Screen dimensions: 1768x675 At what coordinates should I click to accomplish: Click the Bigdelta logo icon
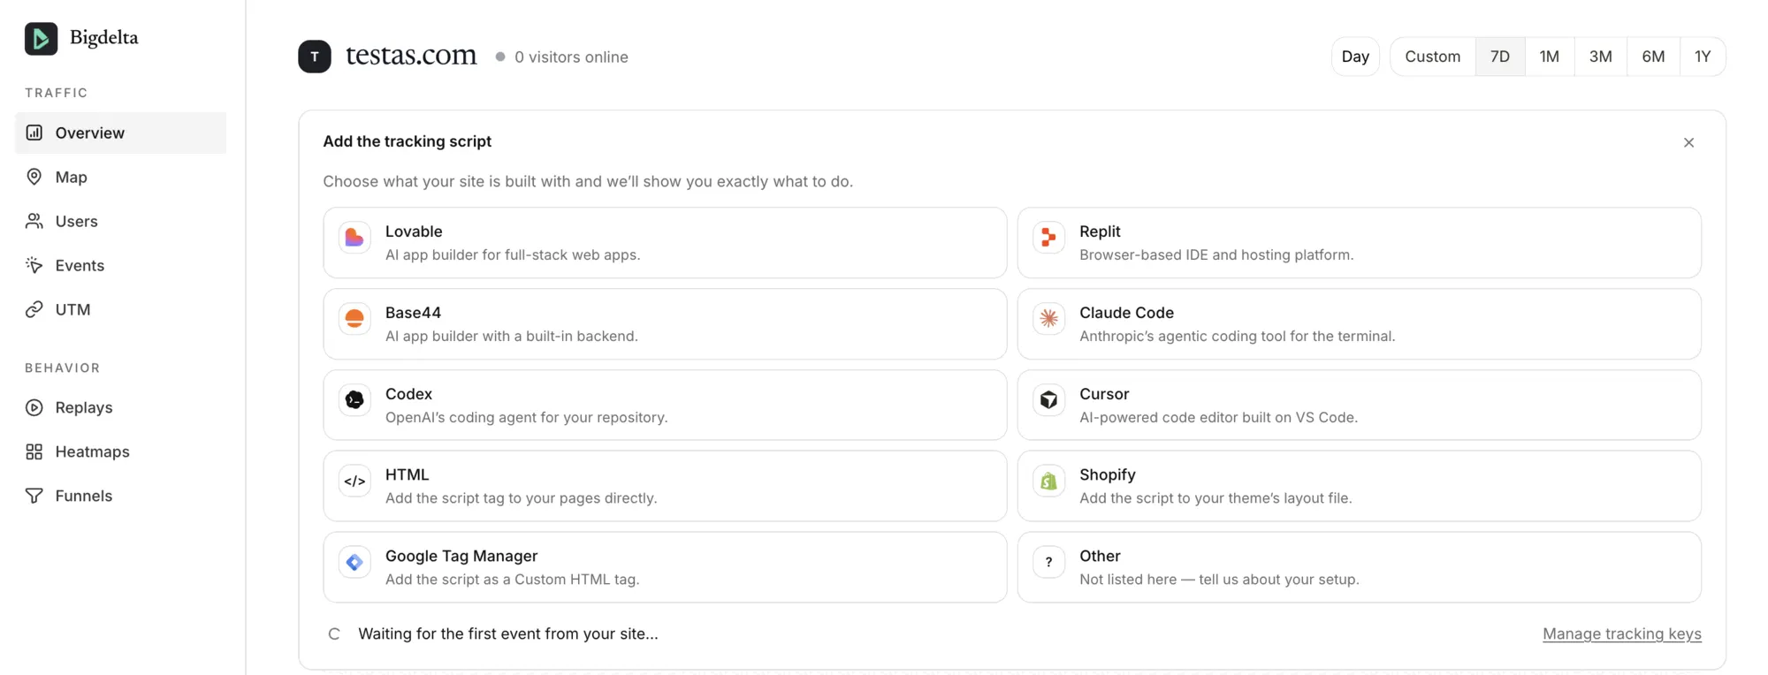41,38
